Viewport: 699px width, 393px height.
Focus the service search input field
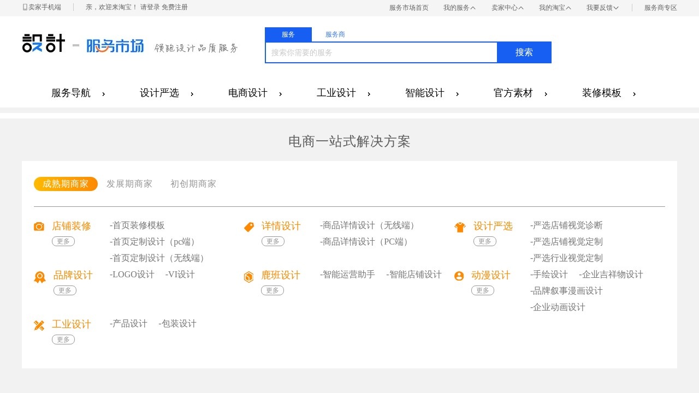pos(381,52)
